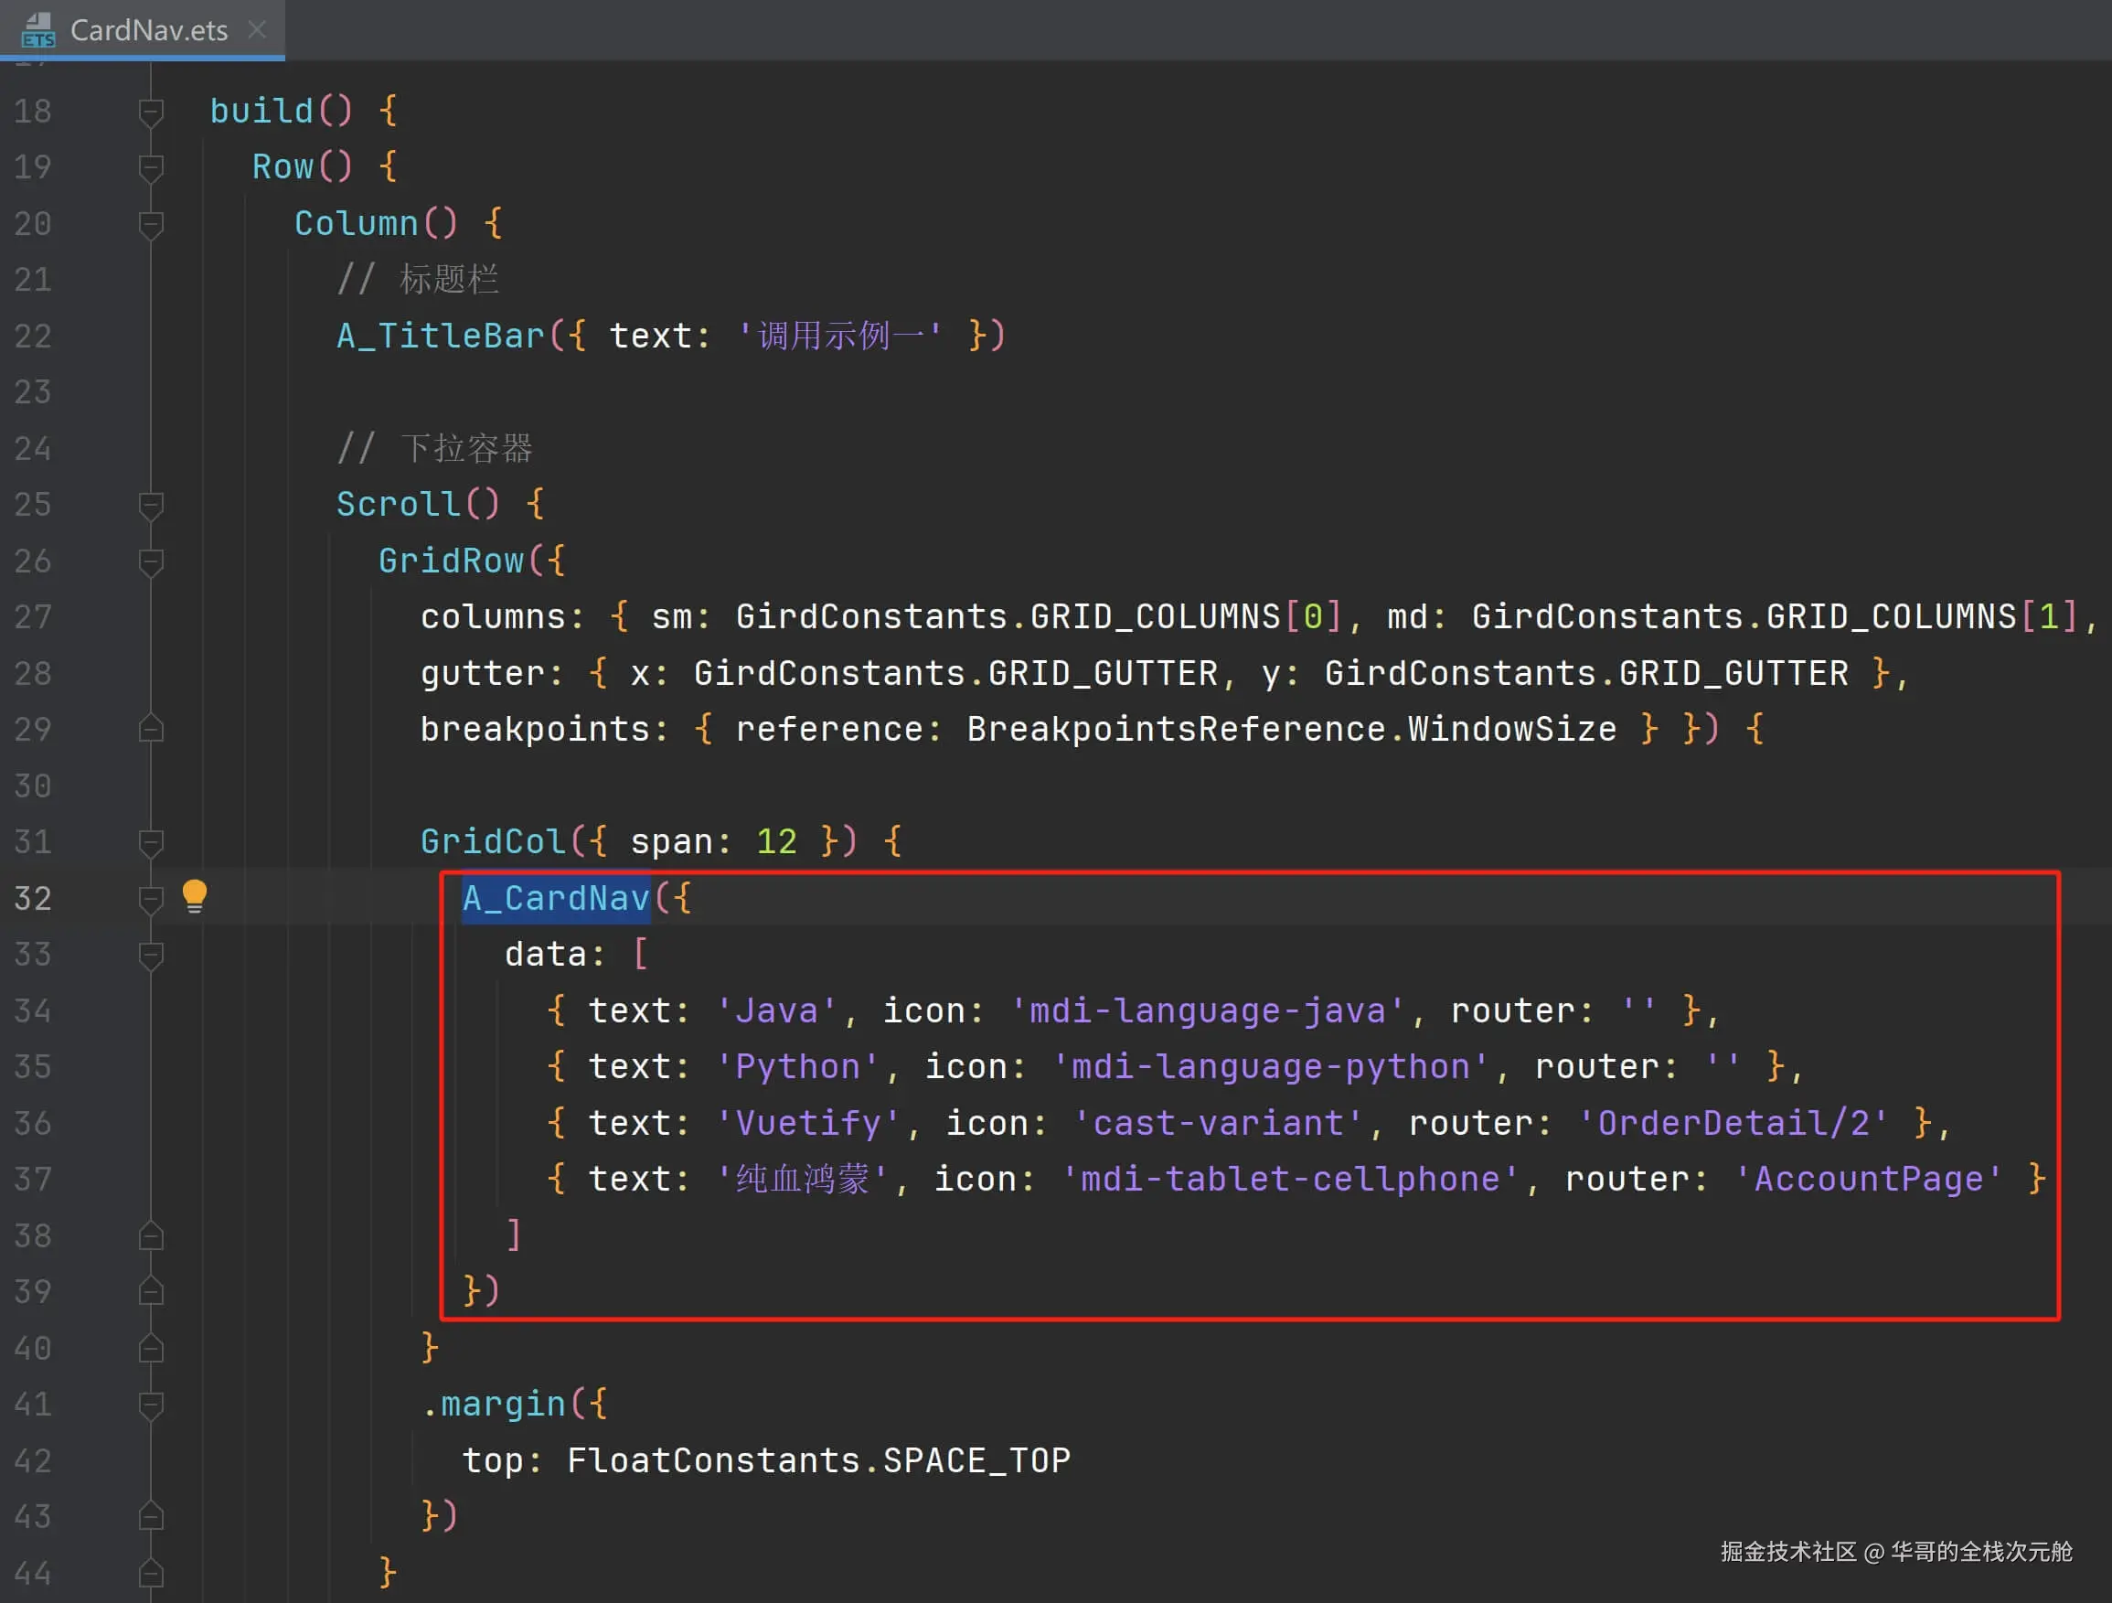Click line number 32 in the gutter
The width and height of the screenshot is (2112, 1603).
(x=33, y=898)
